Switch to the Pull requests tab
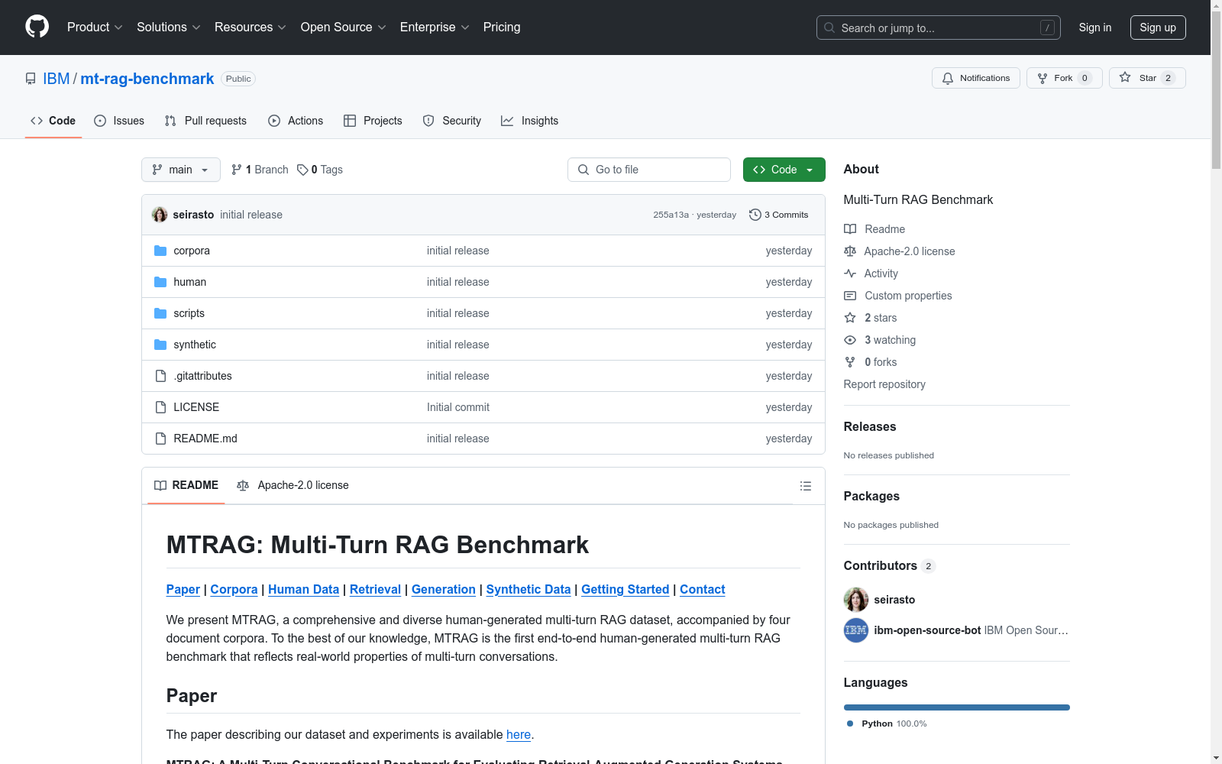Viewport: 1222px width, 764px height. point(205,121)
